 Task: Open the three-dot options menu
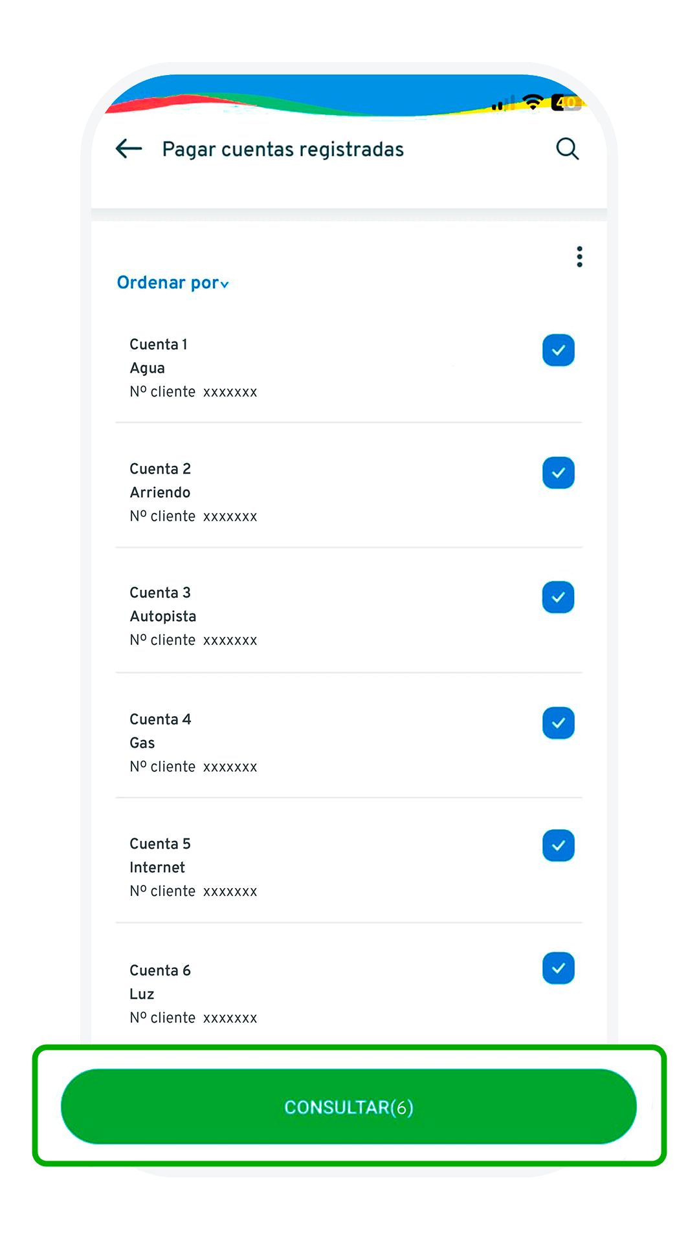pos(579,257)
